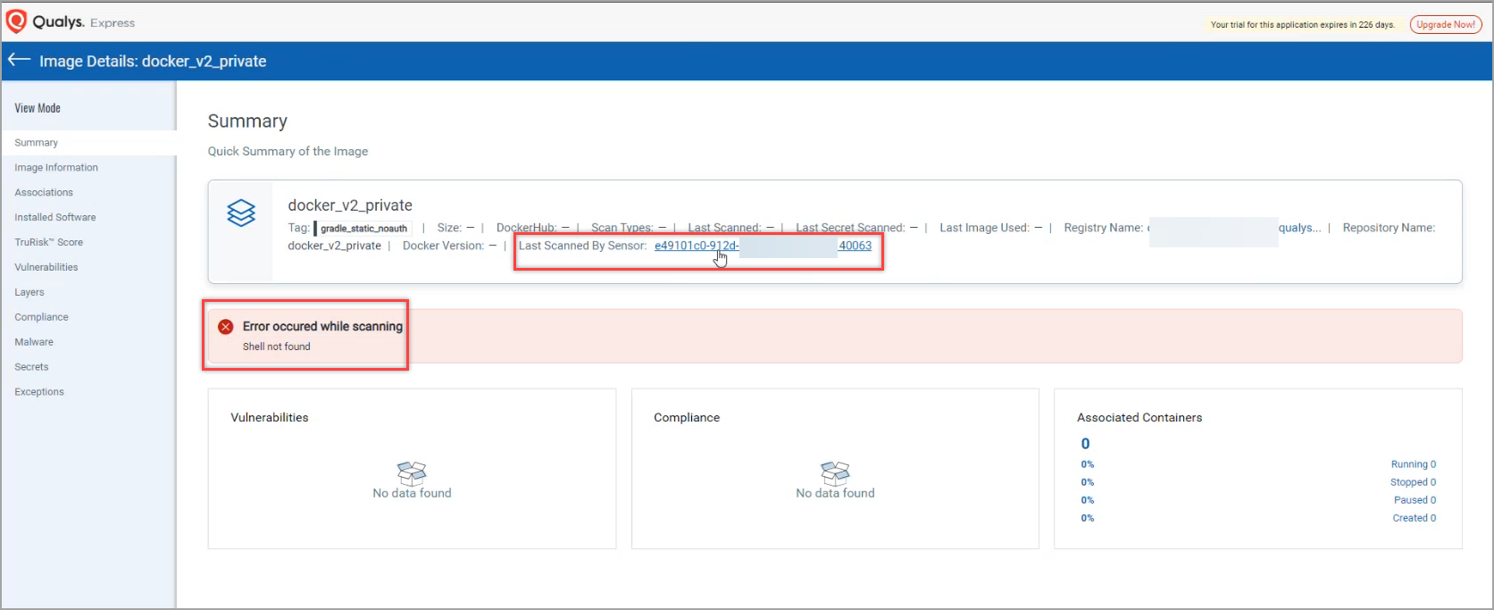Click the large 0 count in Associated Containers
The height and width of the screenshot is (610, 1494).
pos(1085,444)
